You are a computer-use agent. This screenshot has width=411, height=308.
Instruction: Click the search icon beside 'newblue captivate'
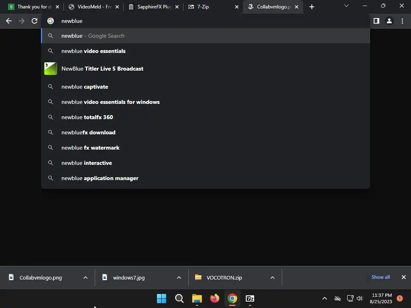51,87
